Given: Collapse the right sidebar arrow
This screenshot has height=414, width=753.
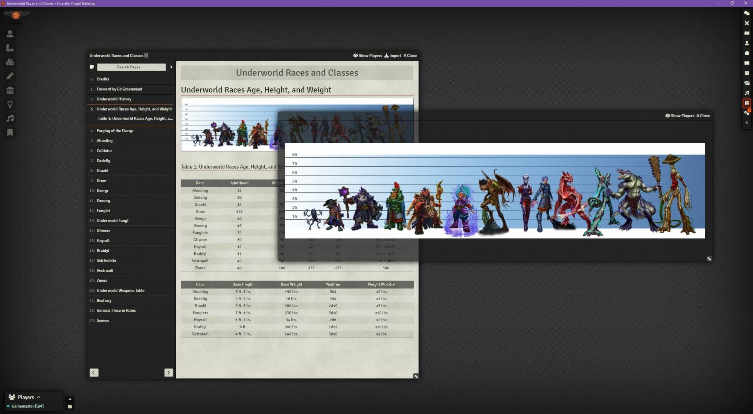Looking at the screenshot, I should tap(747, 123).
